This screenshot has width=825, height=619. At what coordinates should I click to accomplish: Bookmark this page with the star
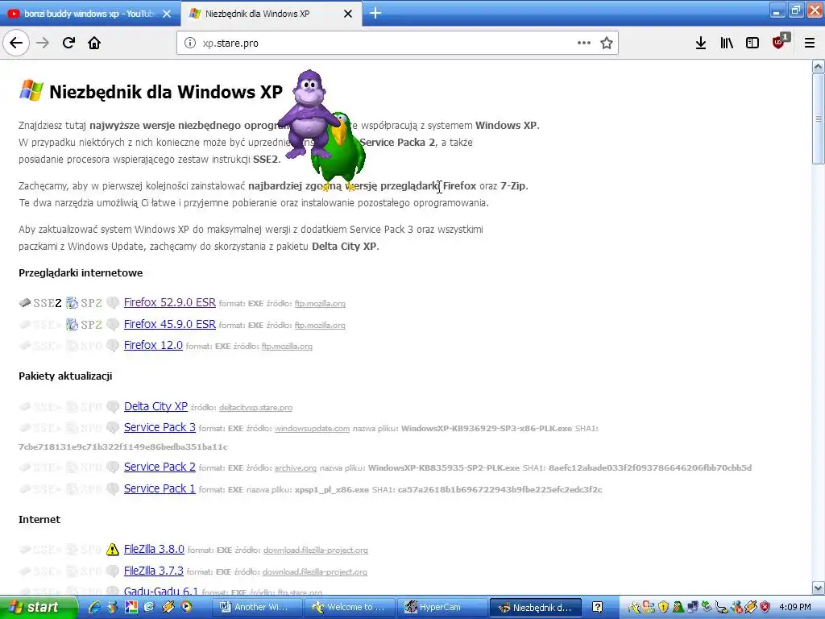pos(607,44)
